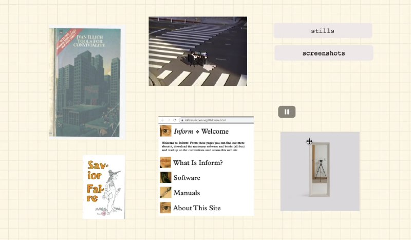The width and height of the screenshot is (411, 240).
Task: Click the lips icon beside What Is Inform?
Action: point(165,162)
